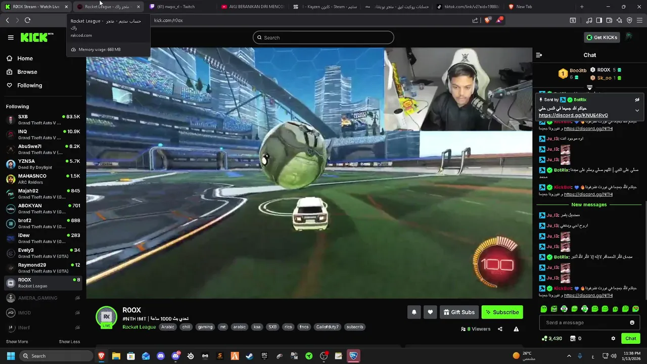
Task: Open the emote picker smiley icon
Action: pyautogui.click(x=632, y=323)
